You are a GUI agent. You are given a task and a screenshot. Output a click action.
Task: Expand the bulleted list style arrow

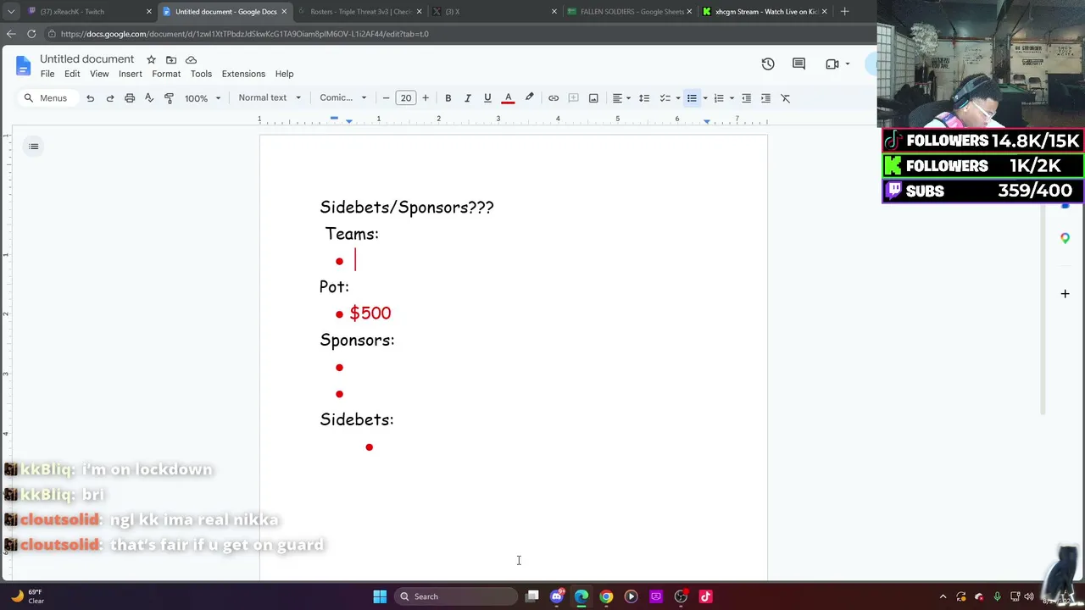tap(704, 98)
